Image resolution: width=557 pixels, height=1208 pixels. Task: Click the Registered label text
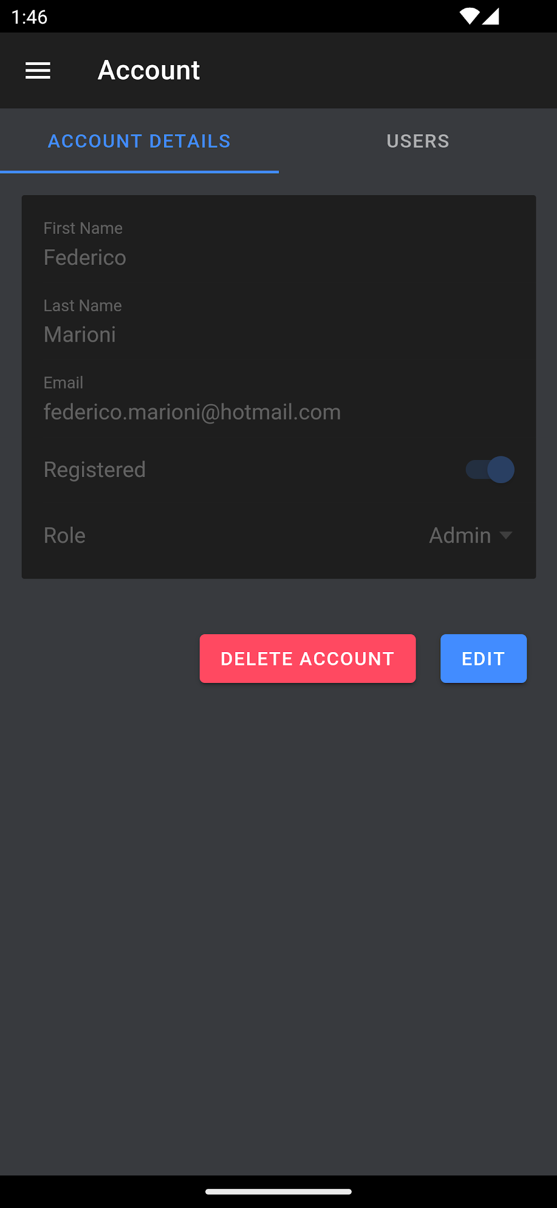point(95,470)
